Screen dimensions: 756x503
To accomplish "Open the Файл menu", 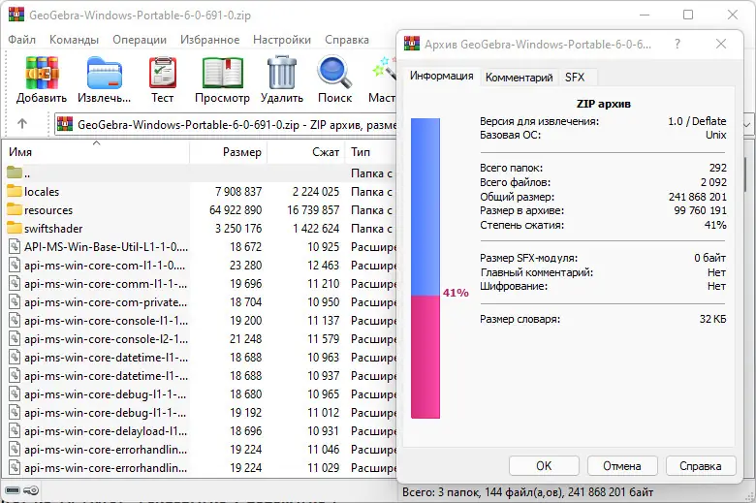I will (x=21, y=40).
